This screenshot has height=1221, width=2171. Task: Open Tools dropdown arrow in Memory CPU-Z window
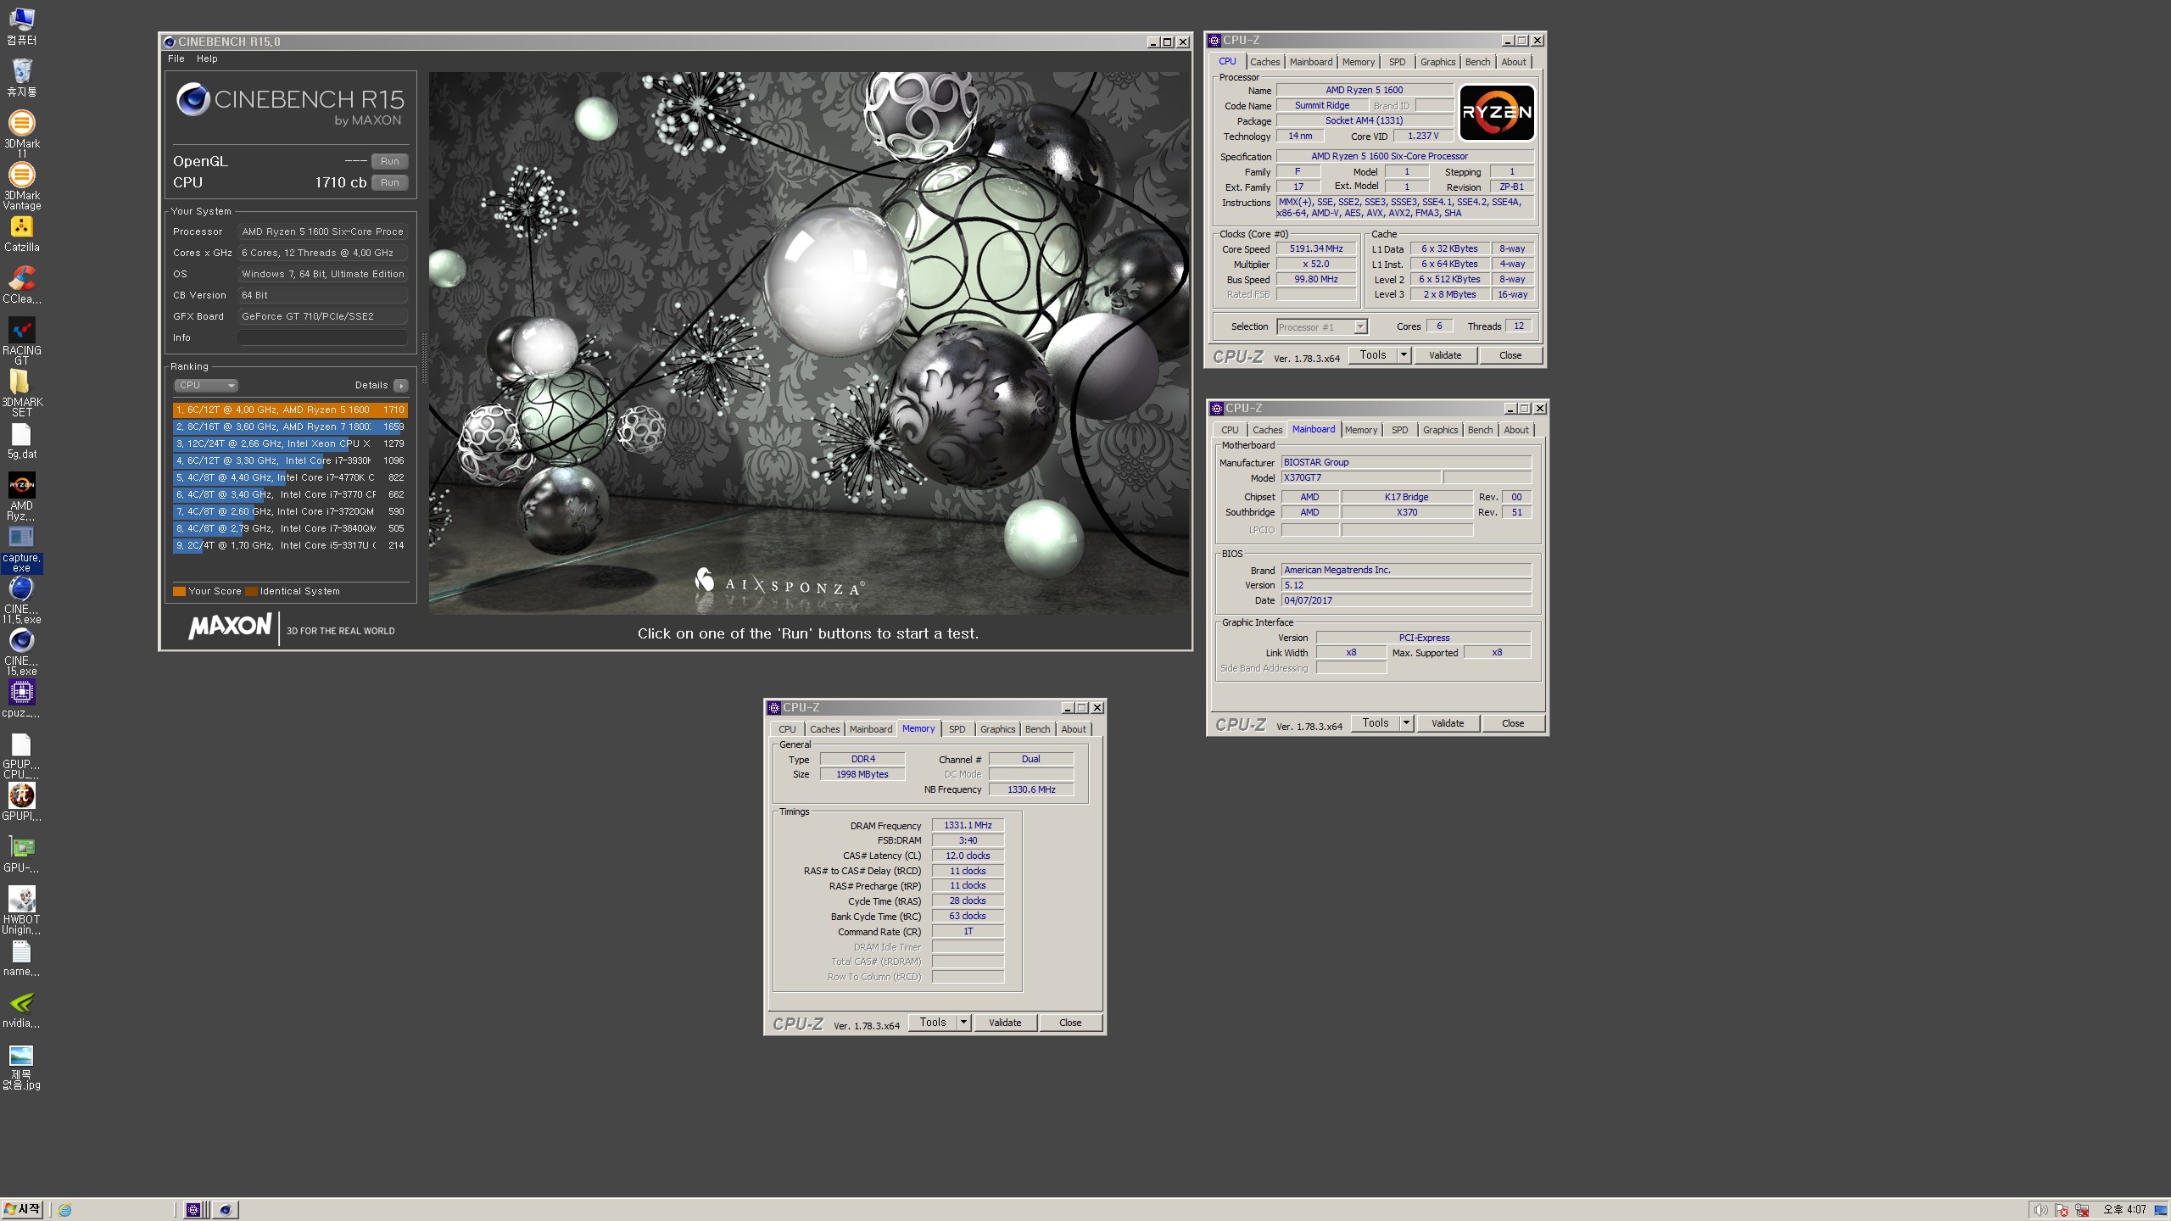point(963,1023)
